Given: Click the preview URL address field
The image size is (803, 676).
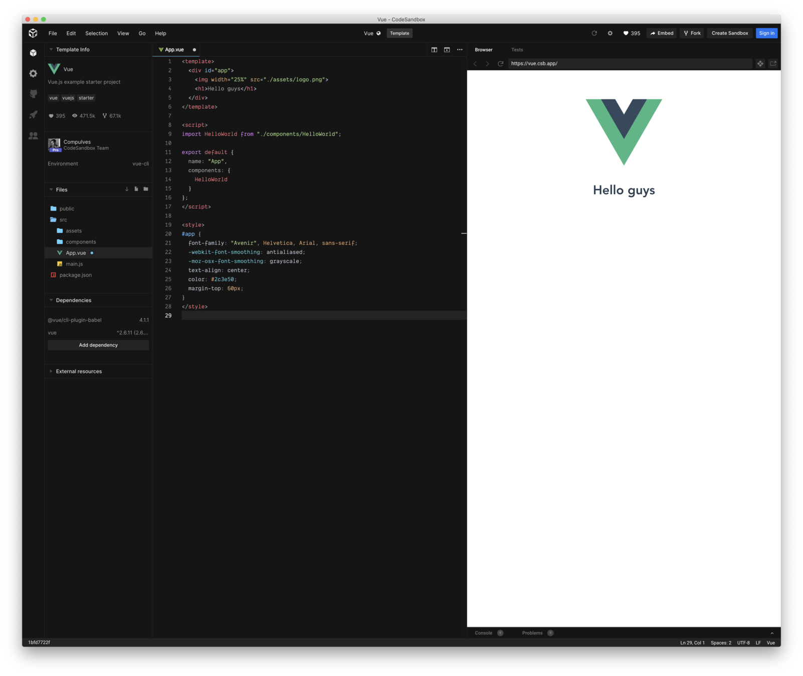Looking at the screenshot, I should 630,64.
